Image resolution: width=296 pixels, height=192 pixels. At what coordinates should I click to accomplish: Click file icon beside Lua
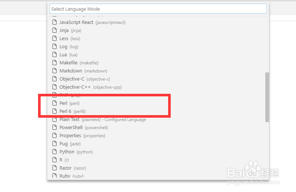[54, 54]
